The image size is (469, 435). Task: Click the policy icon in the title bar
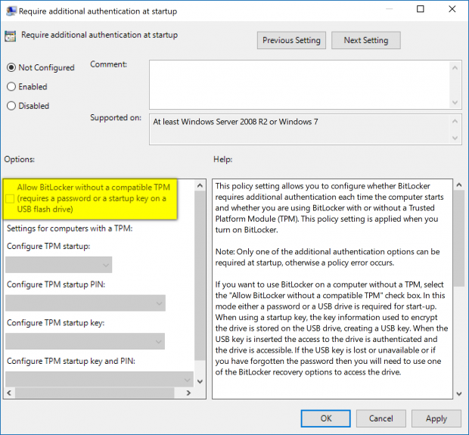[11, 10]
